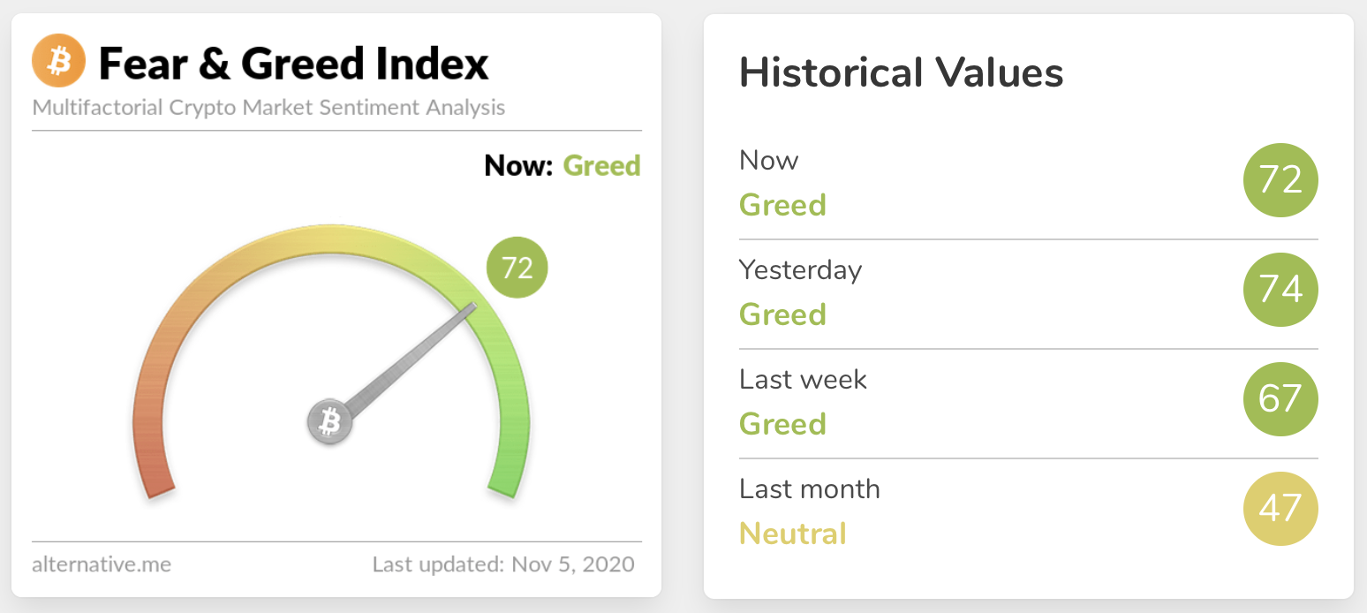Click the Neutral label under Last month

[x=792, y=534]
